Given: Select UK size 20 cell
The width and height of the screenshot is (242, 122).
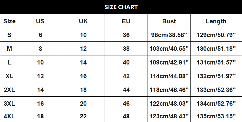Looking at the screenshot, I should pyautogui.click(x=83, y=104).
